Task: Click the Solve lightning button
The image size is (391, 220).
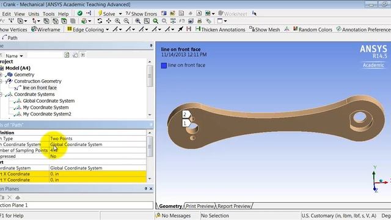Action: point(106,13)
